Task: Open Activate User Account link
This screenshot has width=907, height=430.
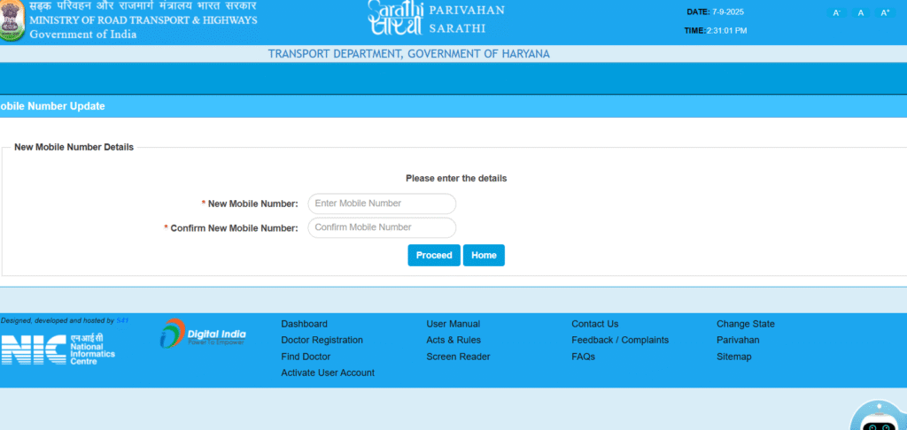Action: tap(328, 372)
